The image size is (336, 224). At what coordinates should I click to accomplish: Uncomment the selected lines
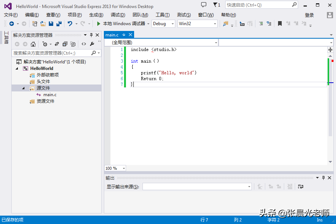(x=269, y=24)
